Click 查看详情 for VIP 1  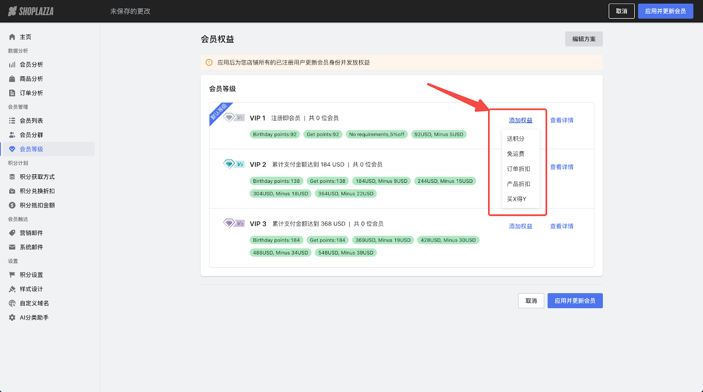point(562,120)
